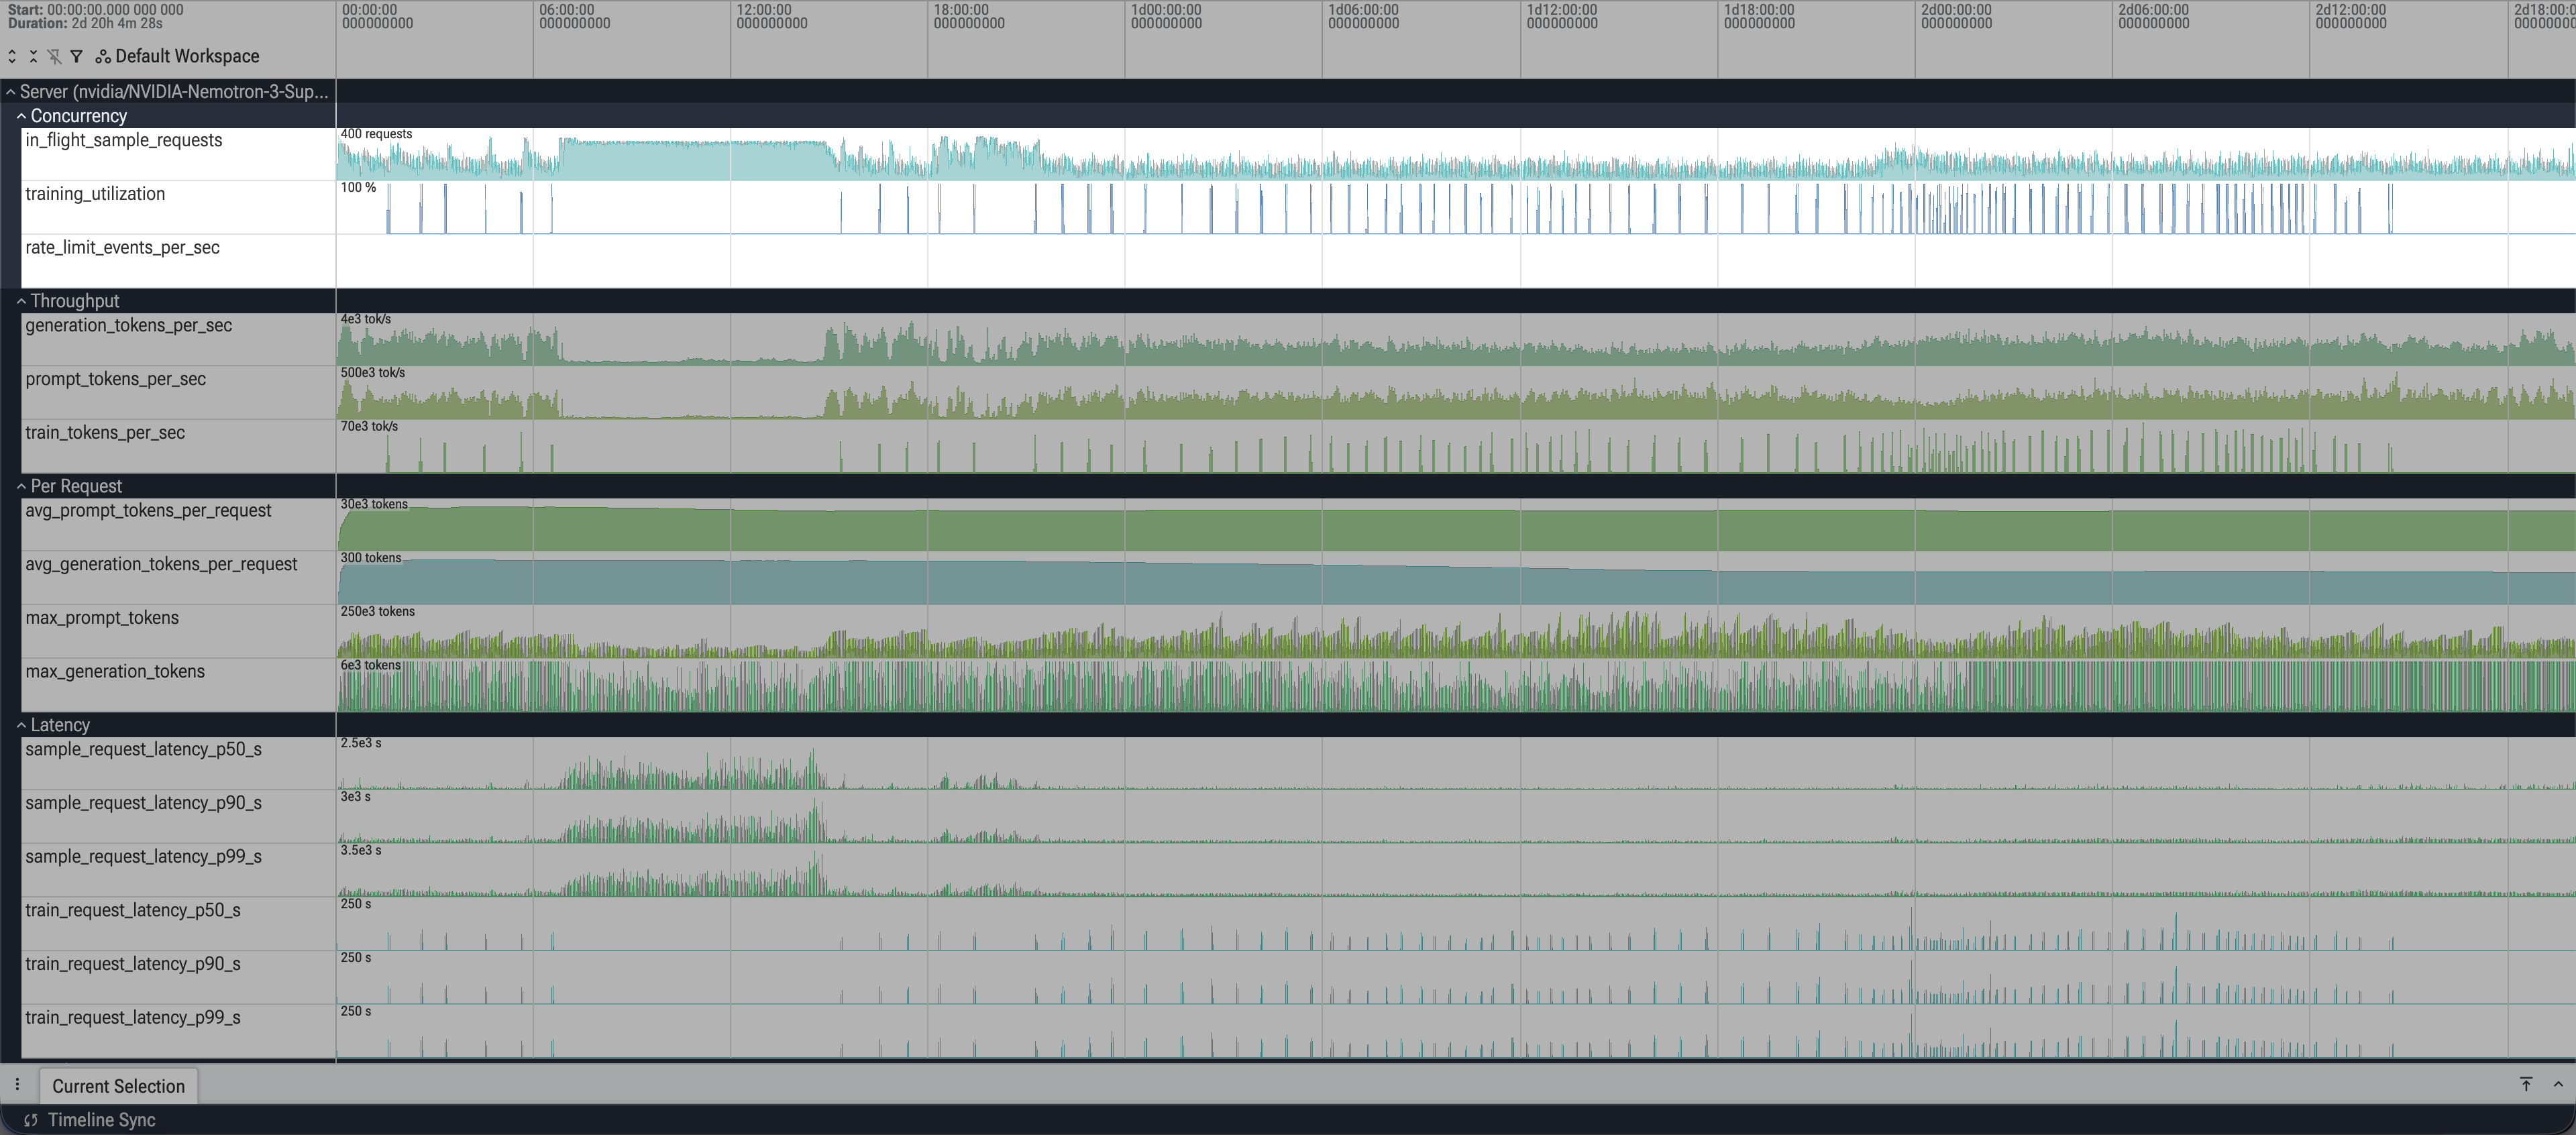Collapse the Latency group
2576x1135 pixels.
point(21,725)
